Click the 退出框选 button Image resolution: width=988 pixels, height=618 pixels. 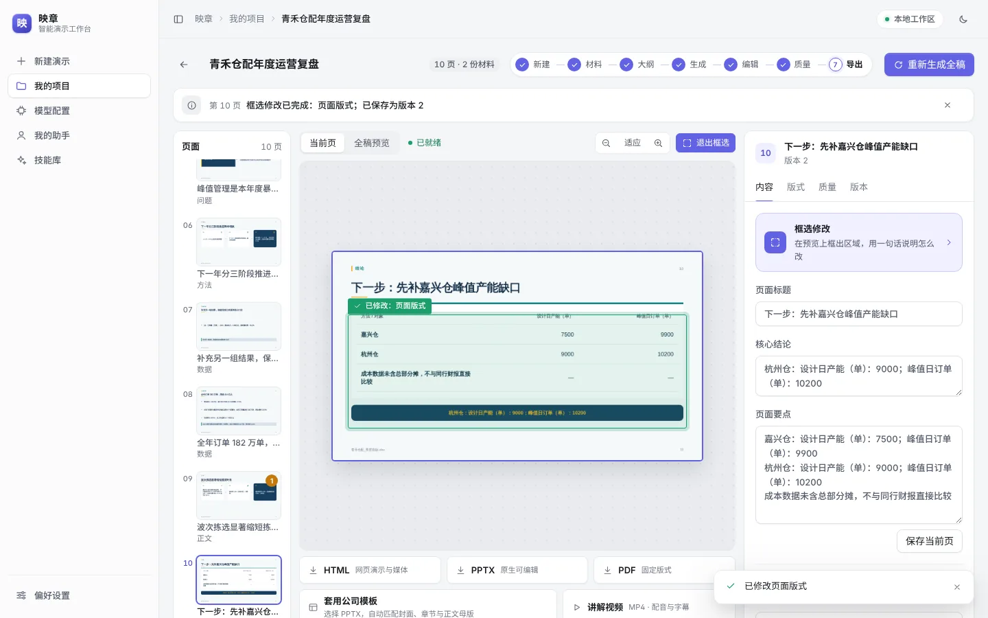705,143
